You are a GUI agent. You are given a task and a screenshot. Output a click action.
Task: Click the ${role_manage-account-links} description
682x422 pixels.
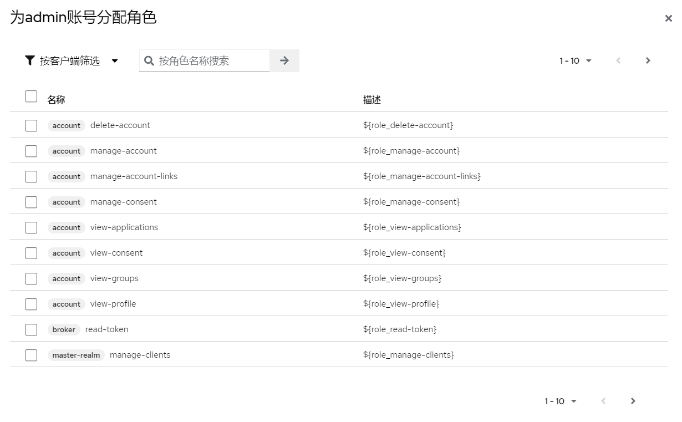pyautogui.click(x=422, y=176)
